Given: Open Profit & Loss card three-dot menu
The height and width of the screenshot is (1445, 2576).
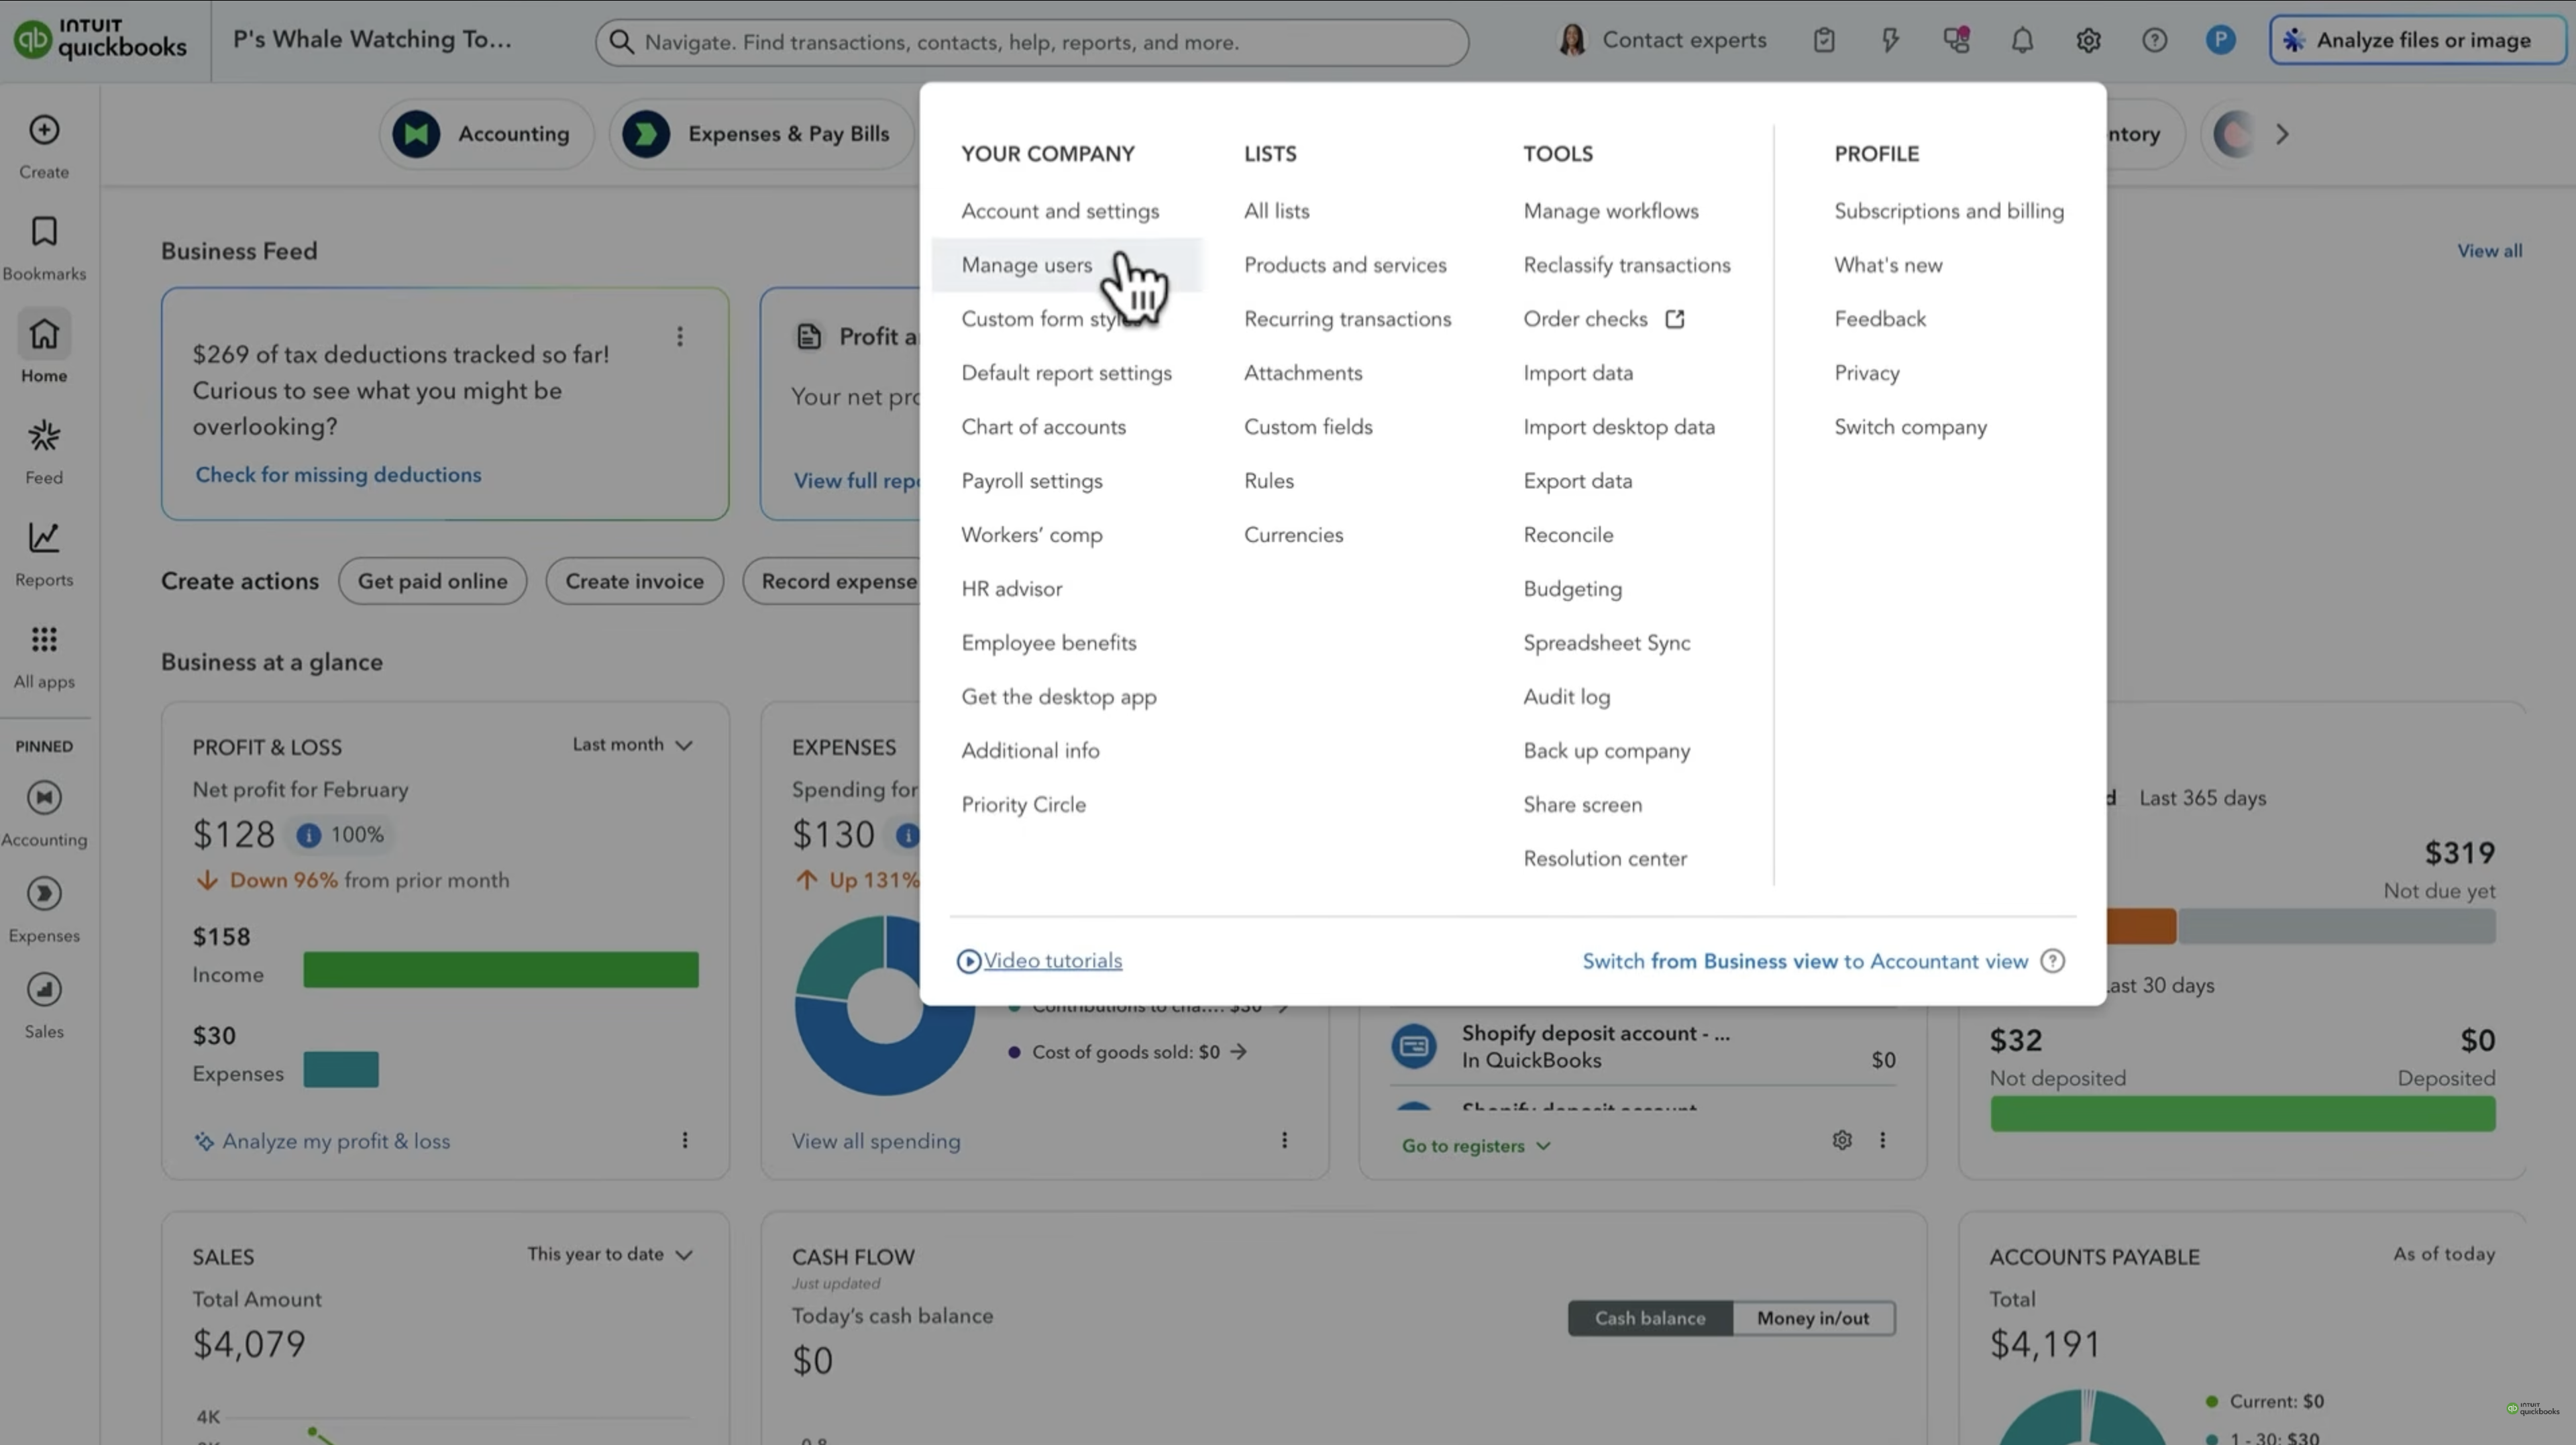Looking at the screenshot, I should pos(685,1140).
